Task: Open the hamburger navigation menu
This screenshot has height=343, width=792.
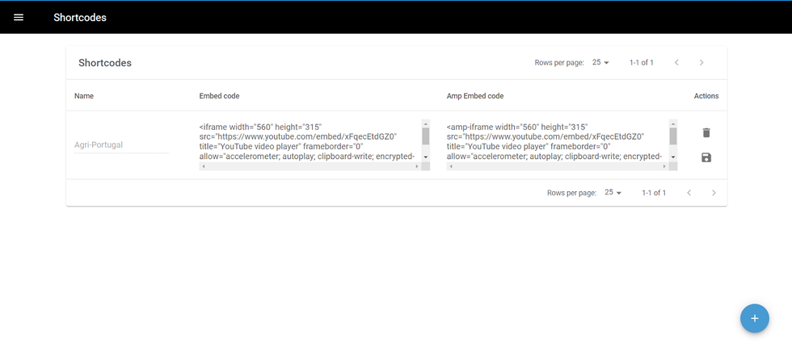Action: [x=19, y=17]
